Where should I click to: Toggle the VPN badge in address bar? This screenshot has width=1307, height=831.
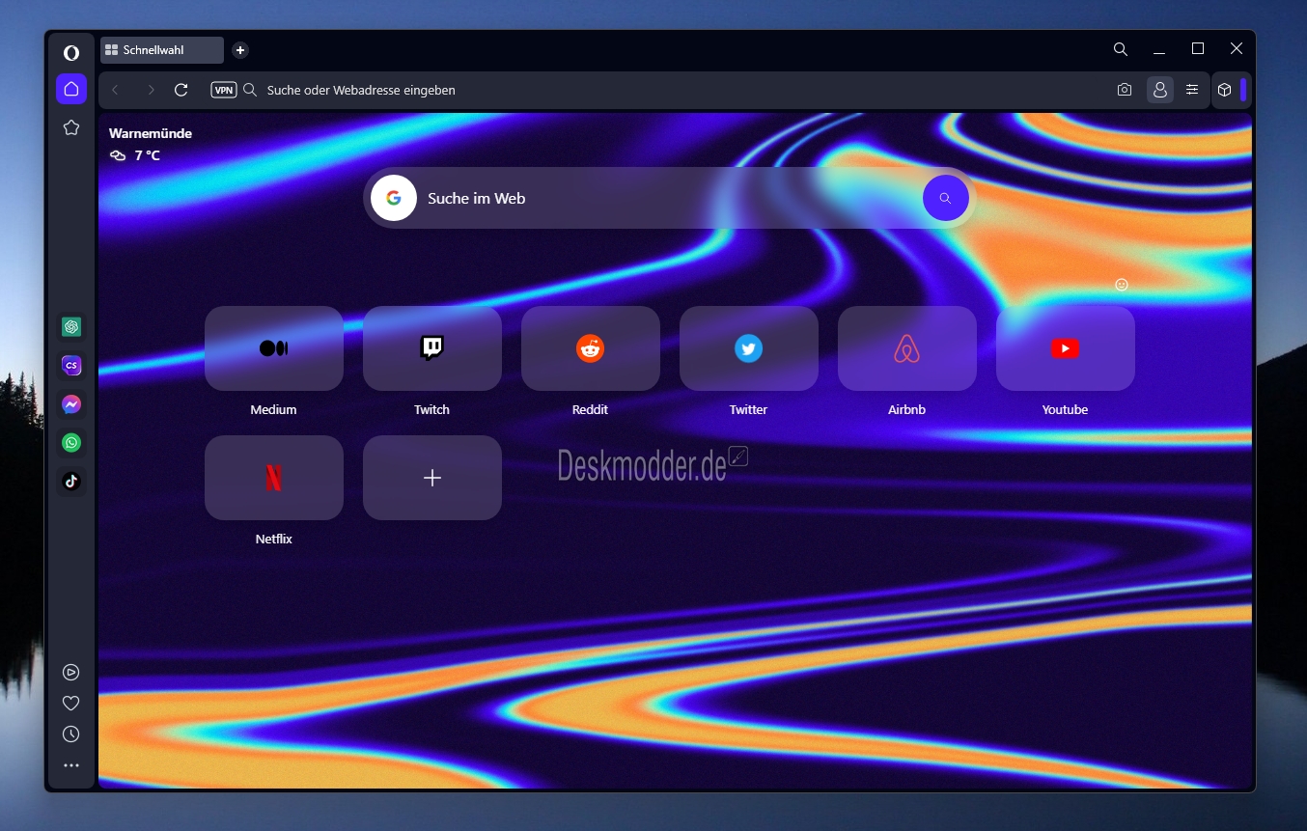[223, 90]
